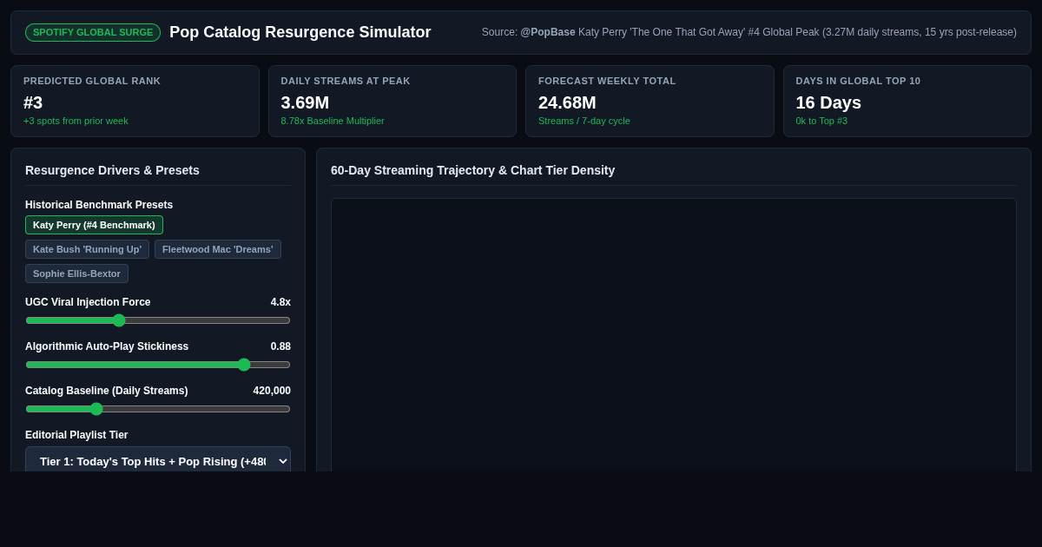This screenshot has height=547, width=1042.
Task: Click the 60-Day Streaming Trajectory chart area
Action: pyautogui.click(x=674, y=335)
